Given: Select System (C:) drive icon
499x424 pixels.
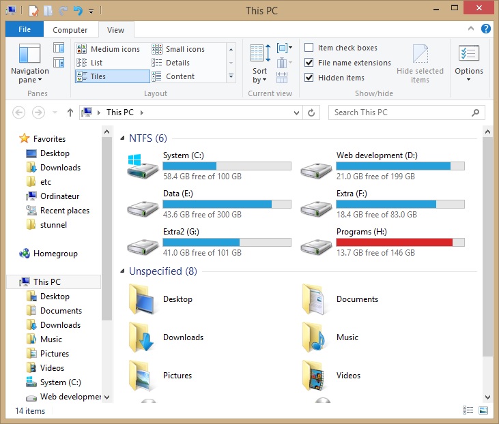Looking at the screenshot, I should pyautogui.click(x=143, y=166).
